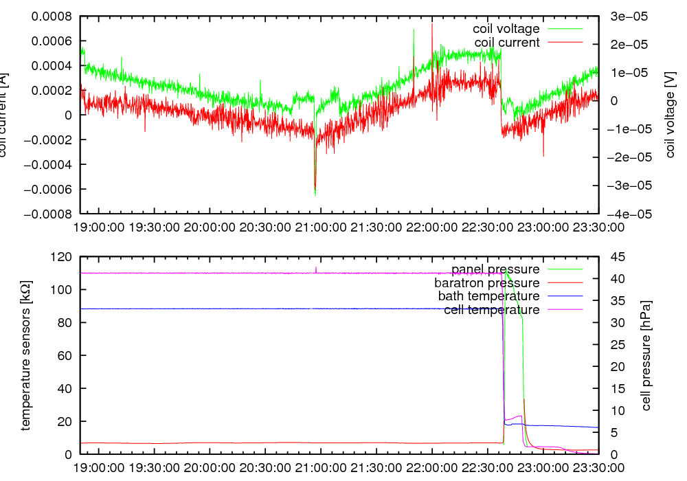The height and width of the screenshot is (481, 687).
Task: Click the coil voltage [V] axis title
Action: pyautogui.click(x=671, y=115)
